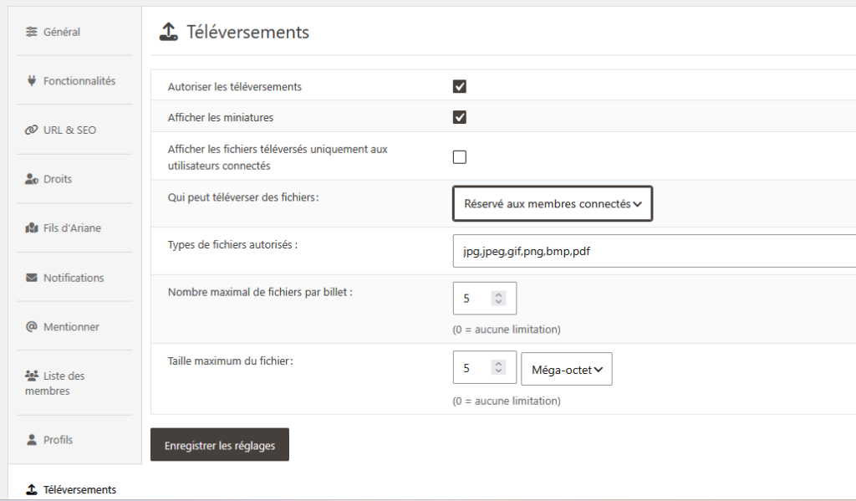This screenshot has width=856, height=501.
Task: Click the Mentionner at-sign icon
Action: 32,327
